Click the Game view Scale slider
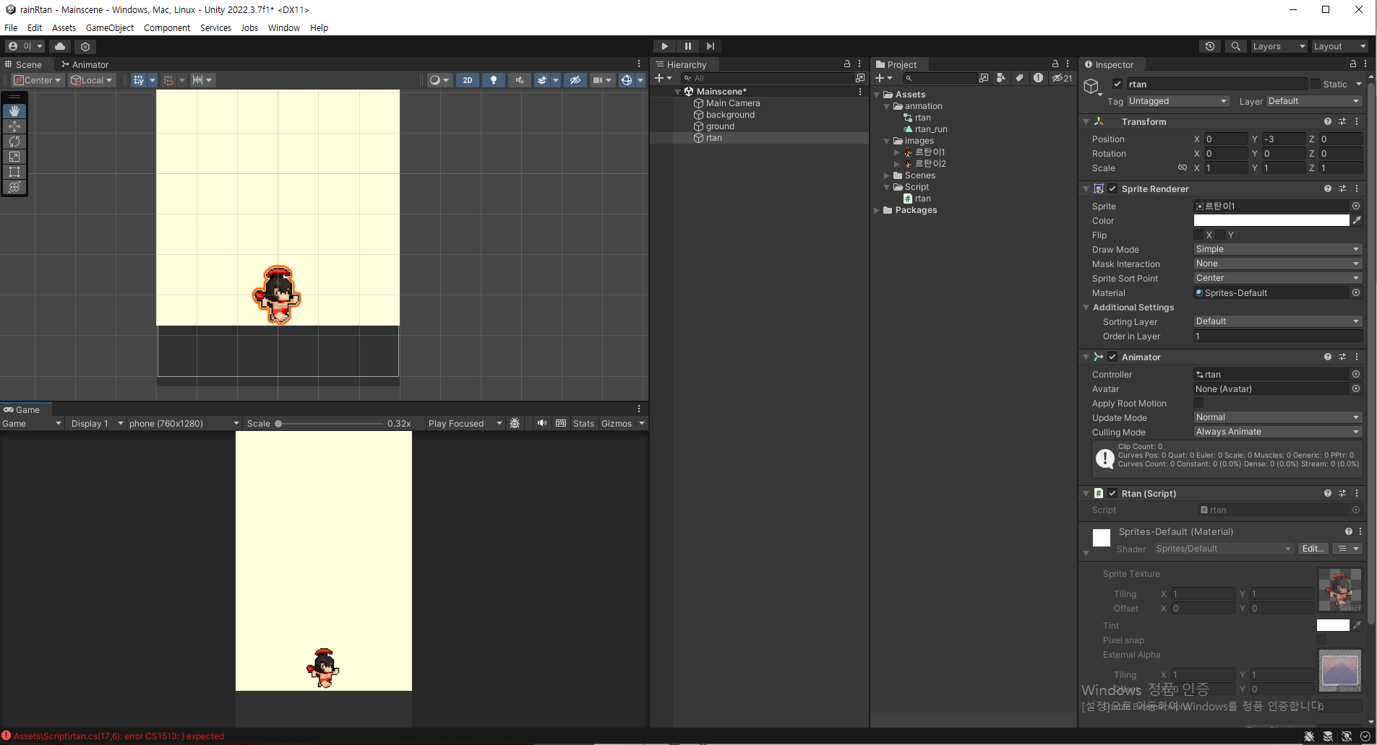Image resolution: width=1377 pixels, height=745 pixels. [330, 424]
